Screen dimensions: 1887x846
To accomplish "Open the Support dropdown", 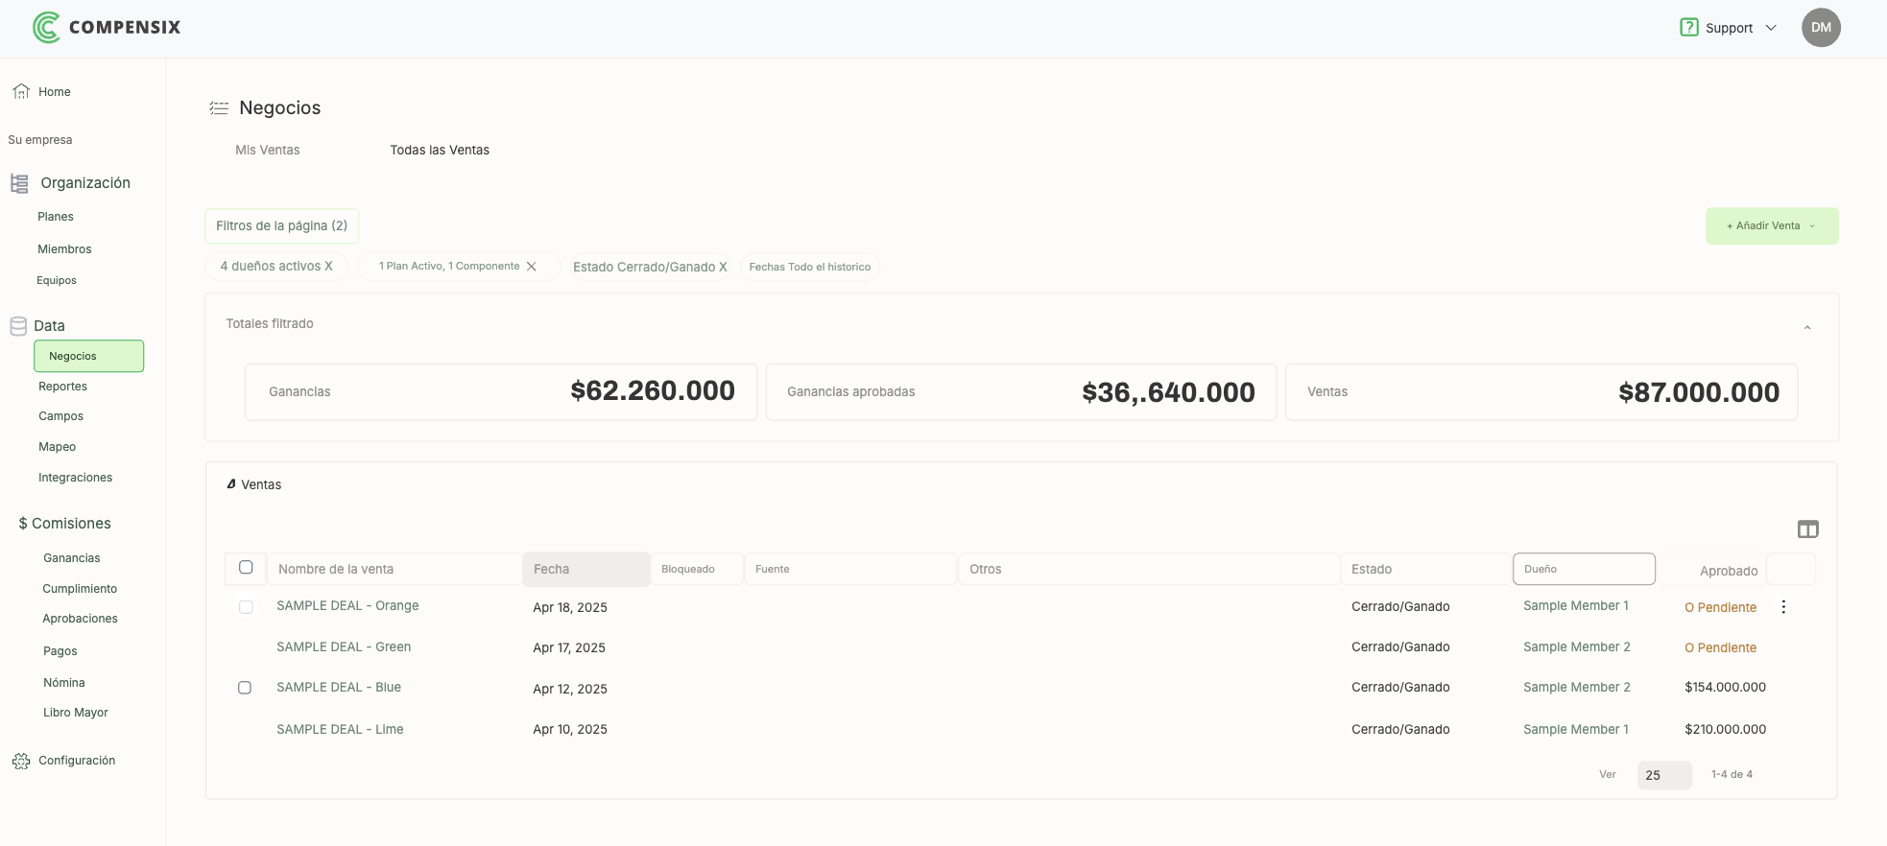I will (x=1729, y=28).
